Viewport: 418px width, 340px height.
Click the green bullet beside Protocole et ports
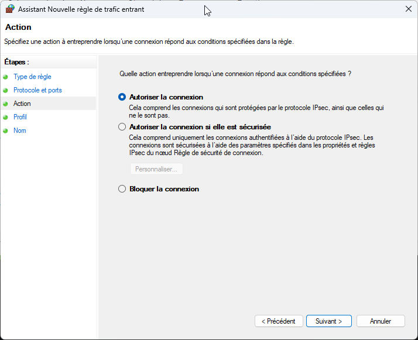pos(6,90)
